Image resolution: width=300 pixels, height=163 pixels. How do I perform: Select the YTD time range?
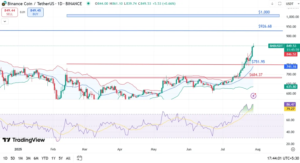click(x=45, y=158)
